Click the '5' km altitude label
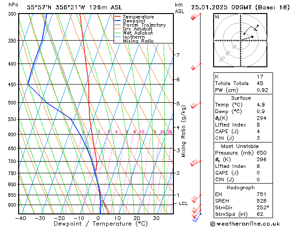294x227 pixels. 178,104
